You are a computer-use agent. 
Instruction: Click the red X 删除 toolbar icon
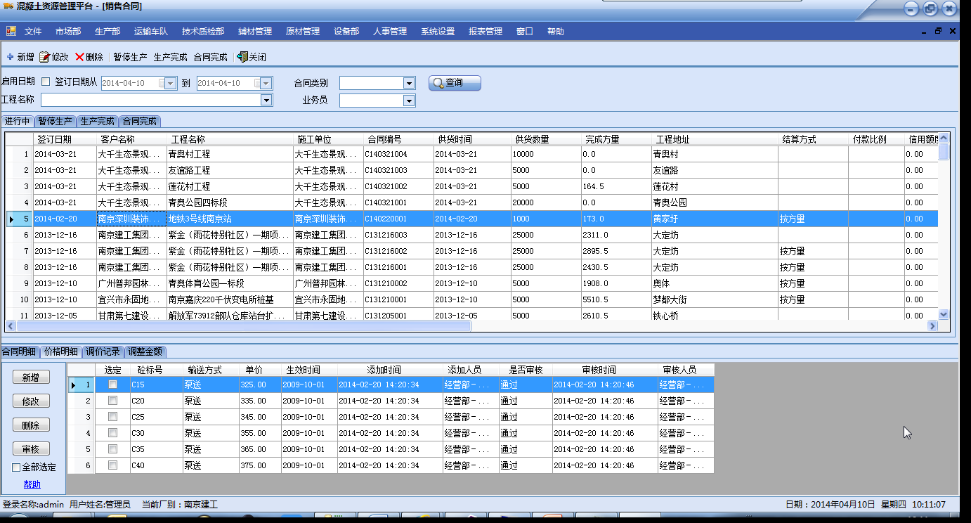79,57
